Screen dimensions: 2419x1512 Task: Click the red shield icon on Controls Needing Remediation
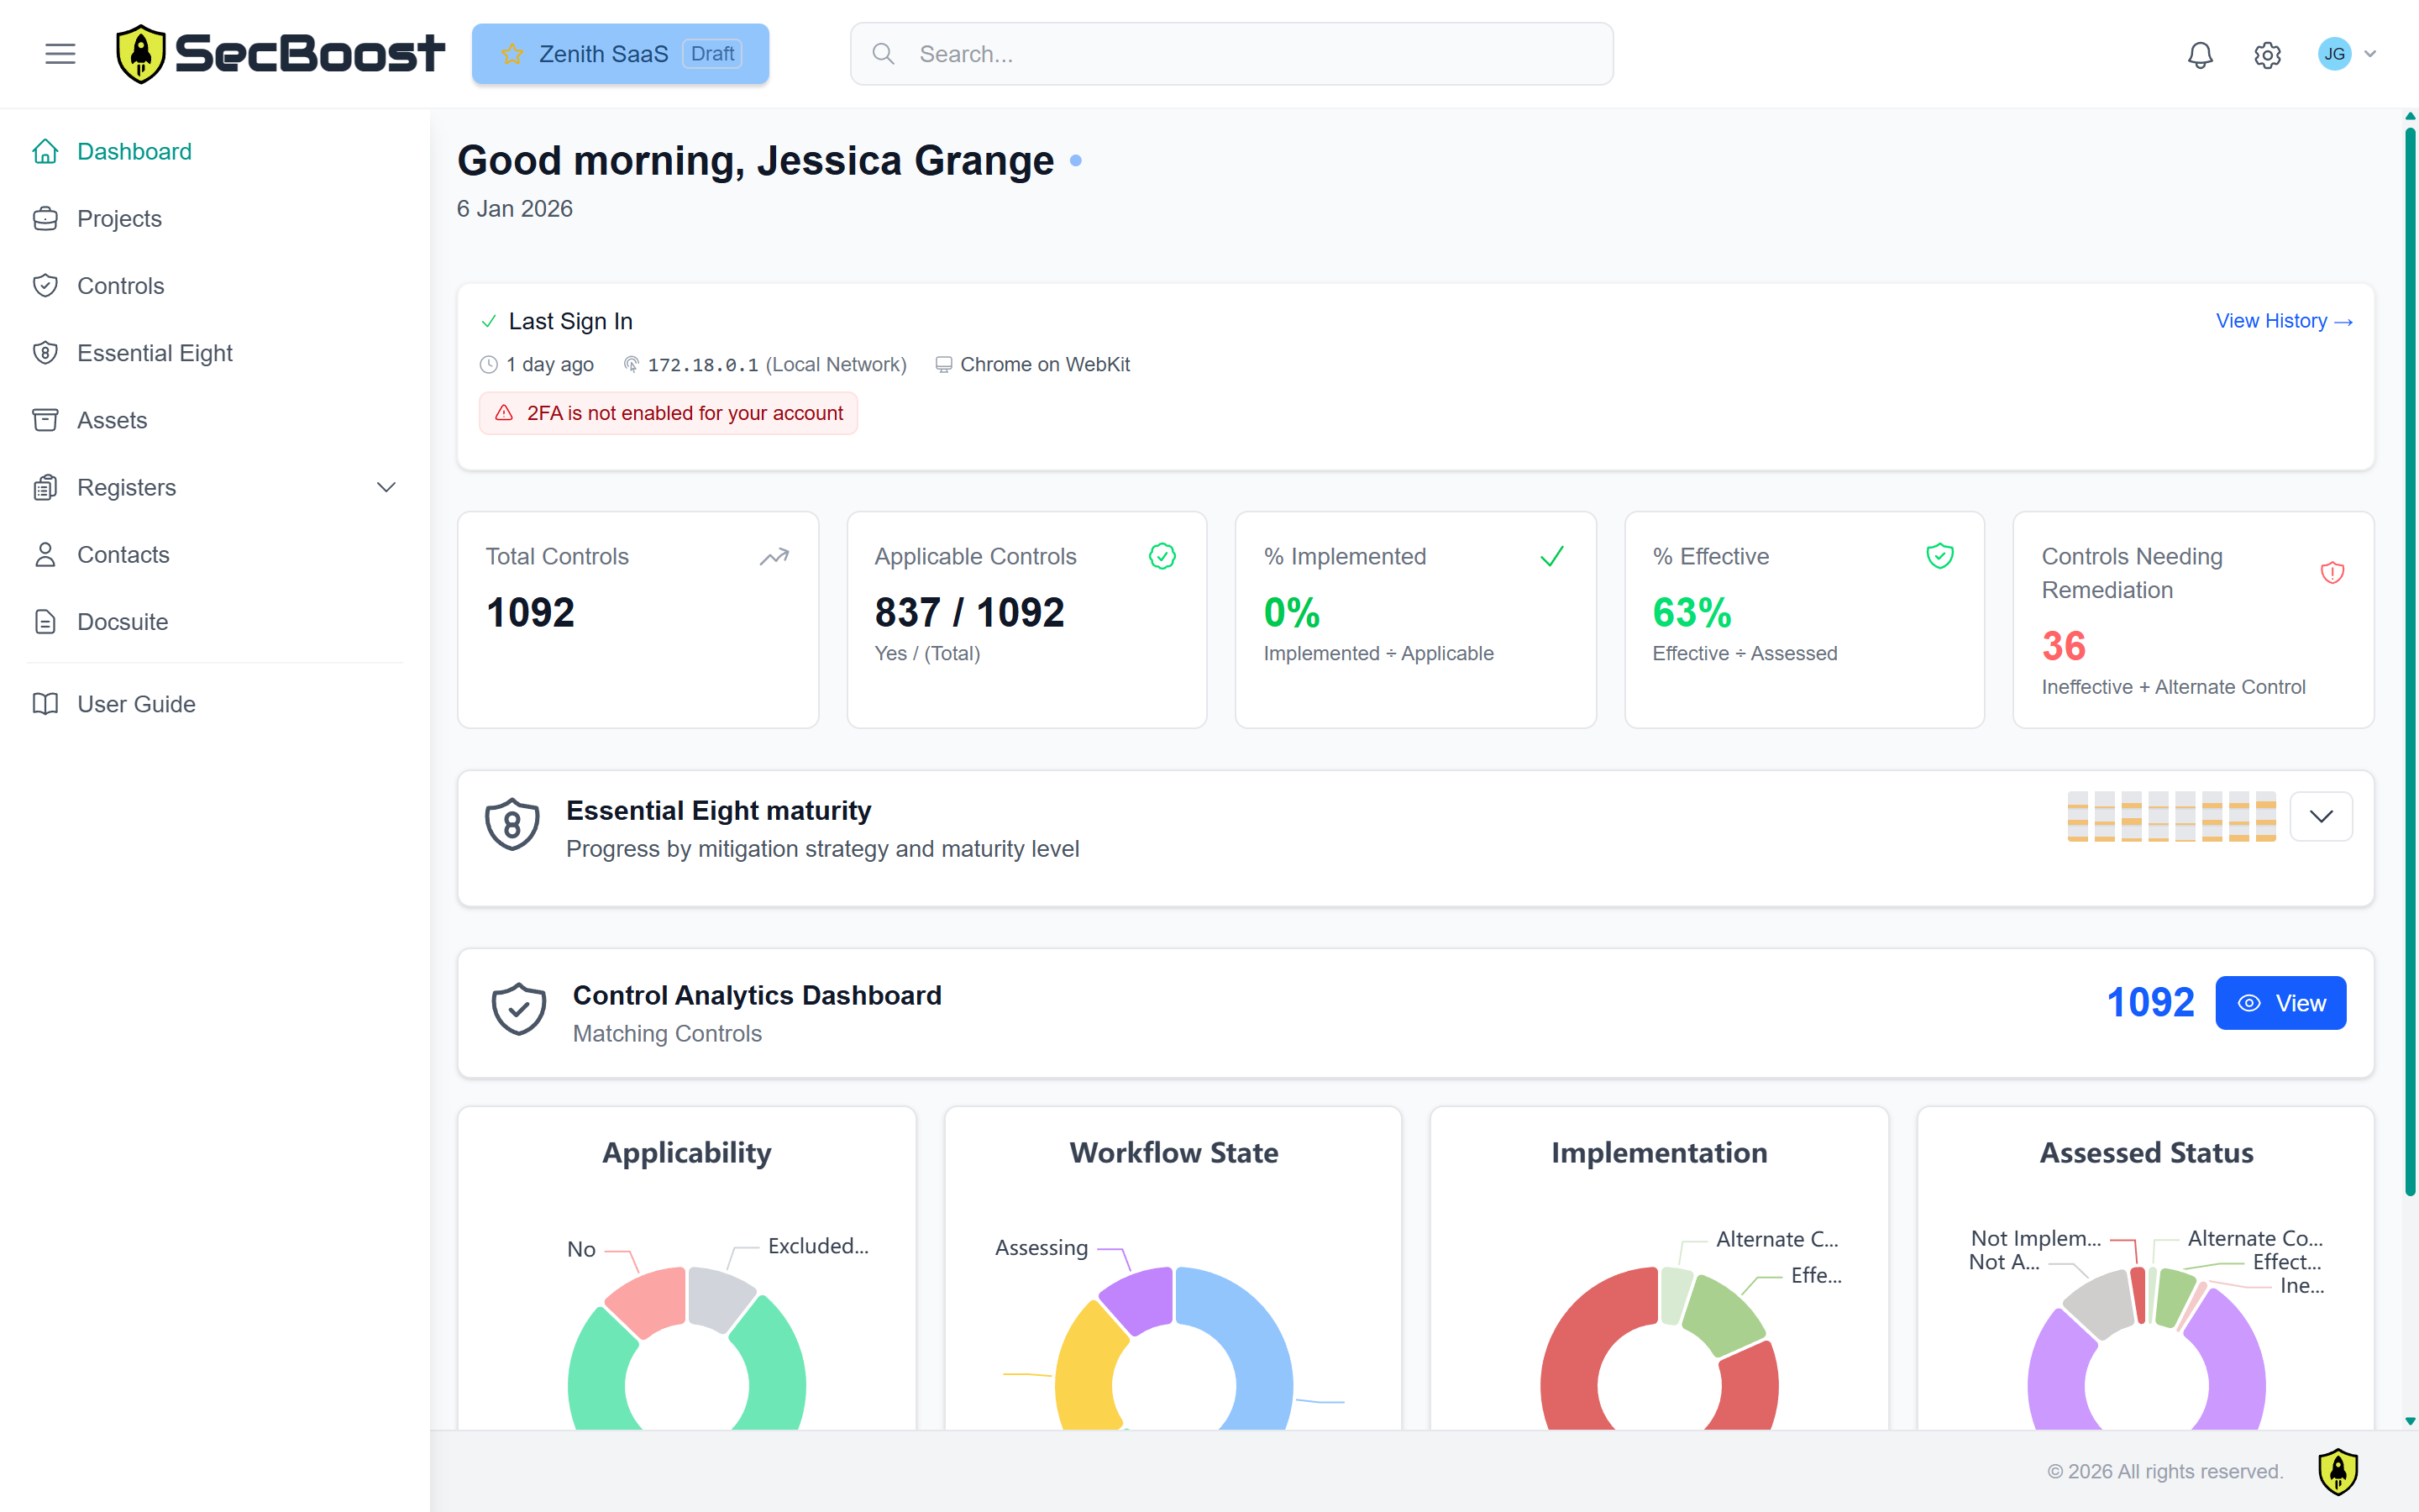click(2331, 573)
